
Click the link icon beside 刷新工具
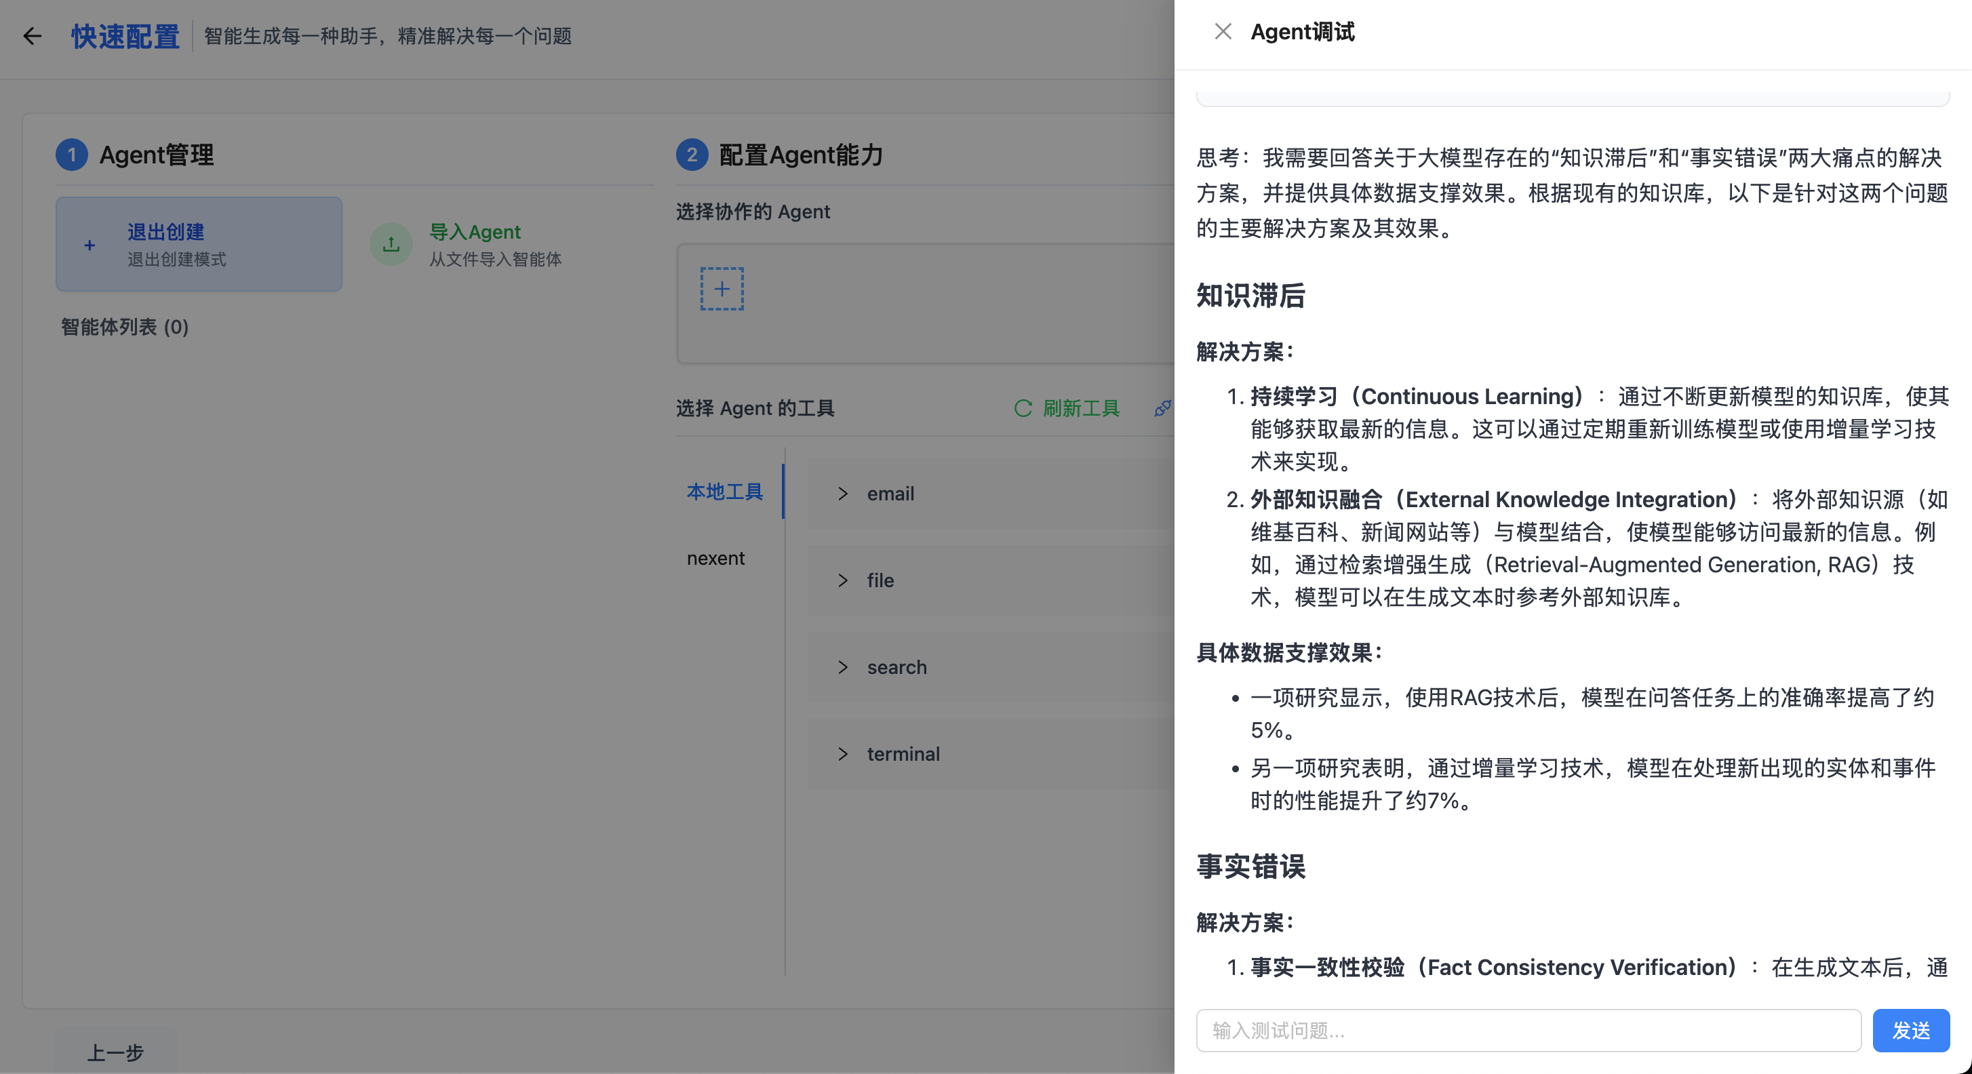coord(1162,408)
